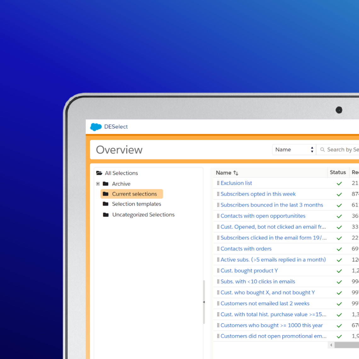
Task: Click the Selection templates folder icon
Action: tap(105, 204)
